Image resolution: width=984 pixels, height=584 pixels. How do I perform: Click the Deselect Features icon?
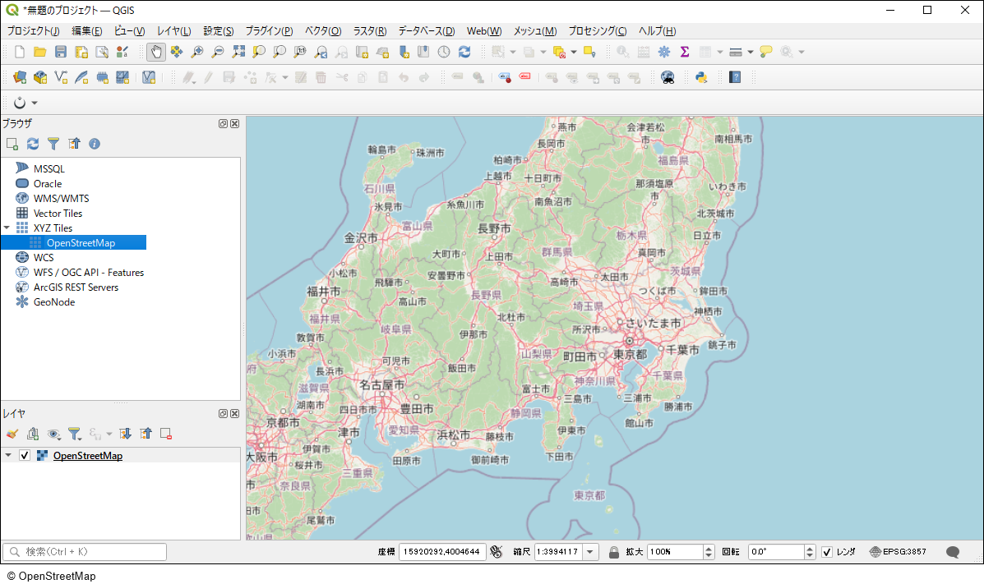(x=559, y=52)
